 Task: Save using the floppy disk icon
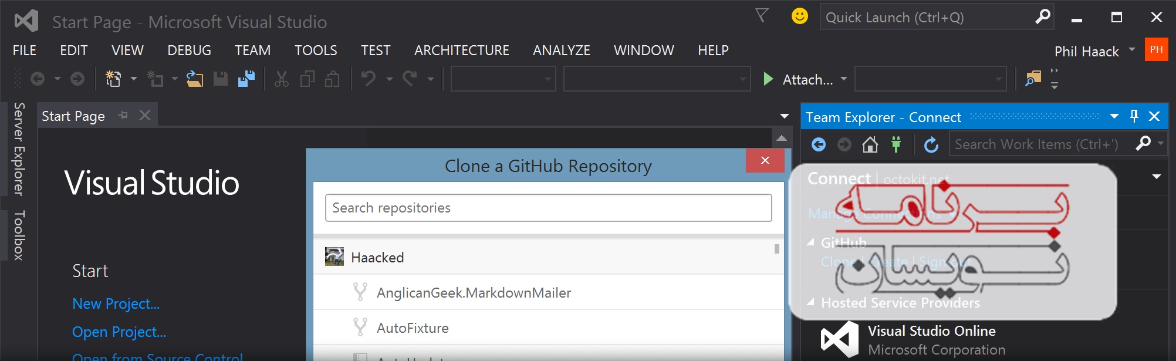221,79
